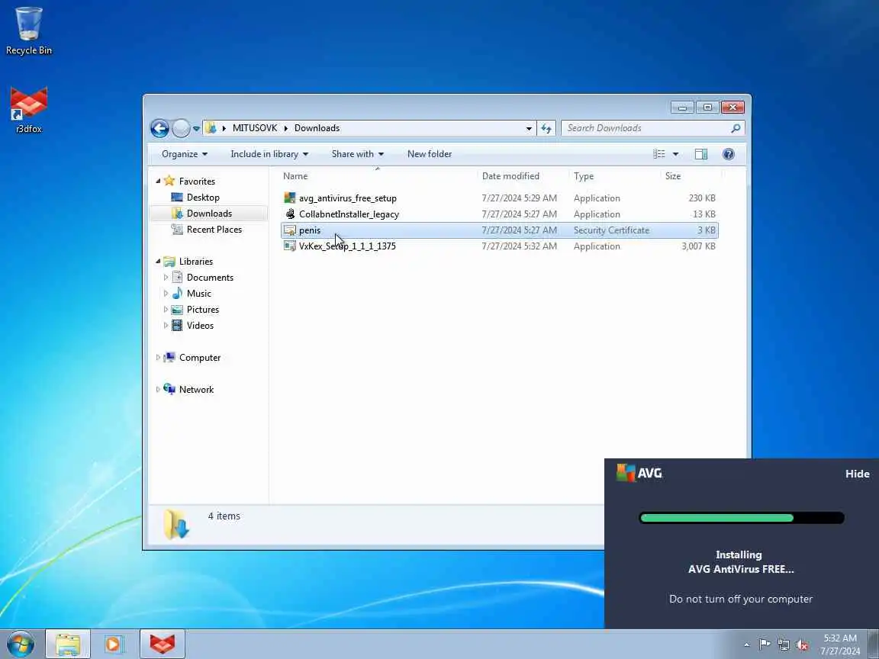Open the Organize menu
Screen dimensions: 879x659
pos(185,154)
